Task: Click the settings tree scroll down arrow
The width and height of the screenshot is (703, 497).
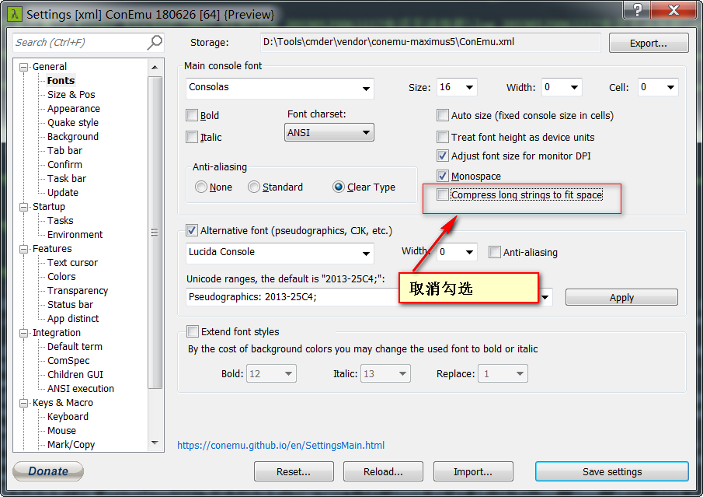Action: (155, 443)
